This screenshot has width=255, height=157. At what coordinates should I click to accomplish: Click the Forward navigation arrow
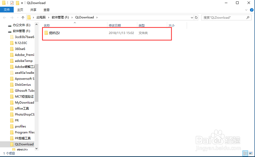pyautogui.click(x=12, y=18)
